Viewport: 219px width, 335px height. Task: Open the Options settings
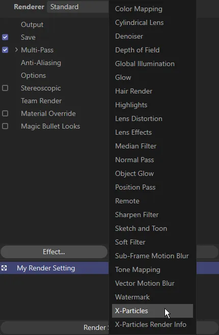click(x=33, y=75)
